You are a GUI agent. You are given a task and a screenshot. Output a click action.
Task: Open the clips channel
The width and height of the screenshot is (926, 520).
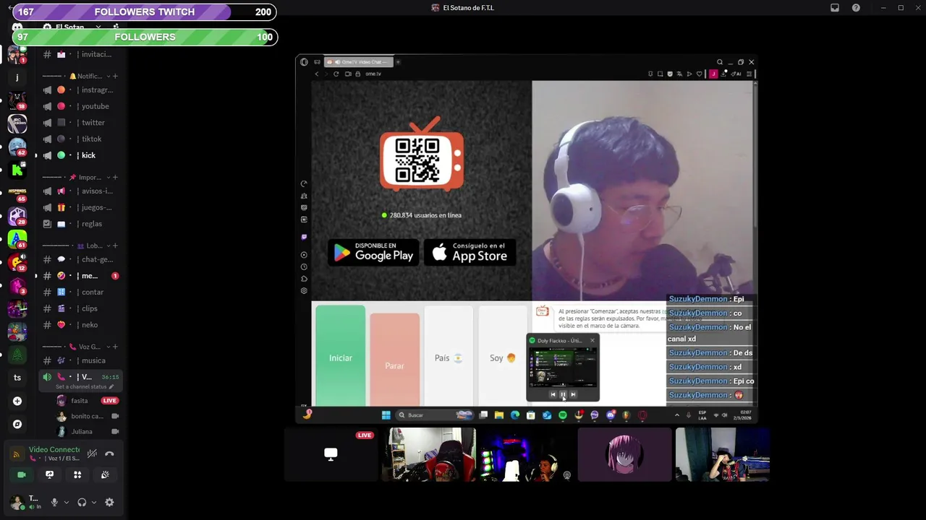[80, 308]
